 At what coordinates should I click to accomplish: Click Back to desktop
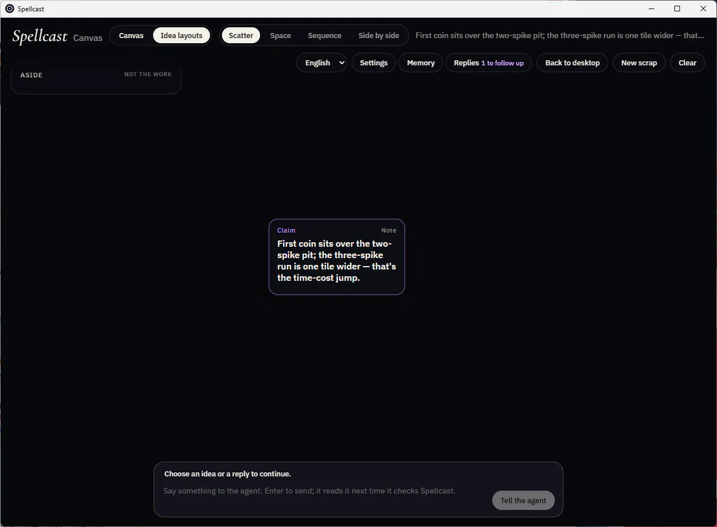pyautogui.click(x=572, y=63)
